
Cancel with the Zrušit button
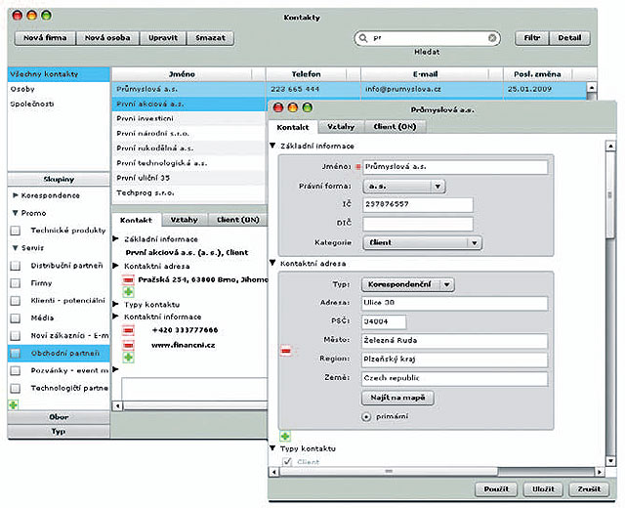[590, 489]
